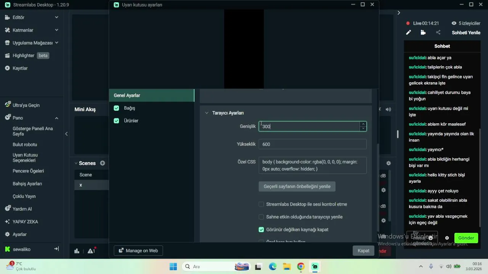The width and height of the screenshot is (488, 274).
Task: Collapse the Scenes list arrow
Action: pyautogui.click(x=76, y=163)
